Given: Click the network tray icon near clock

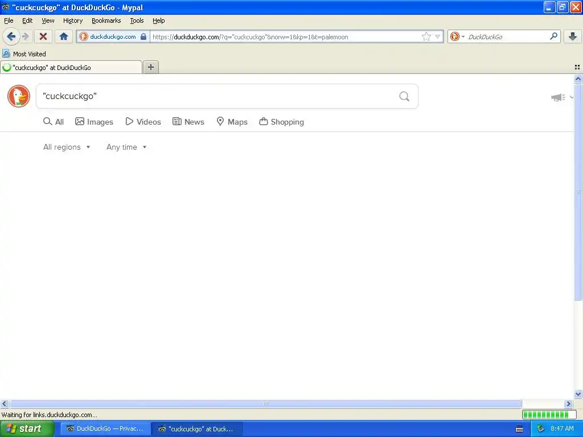Looking at the screenshot, I should click(540, 429).
